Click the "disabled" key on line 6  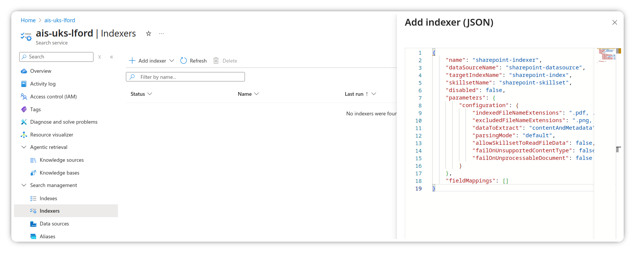[462, 90]
